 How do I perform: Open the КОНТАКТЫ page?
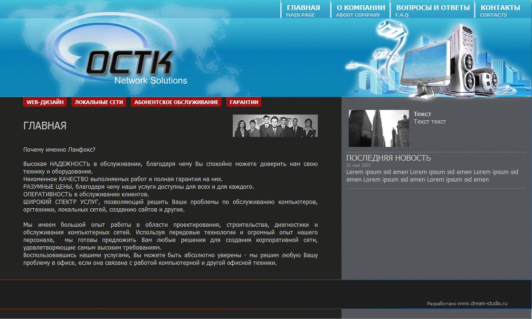coord(500,8)
